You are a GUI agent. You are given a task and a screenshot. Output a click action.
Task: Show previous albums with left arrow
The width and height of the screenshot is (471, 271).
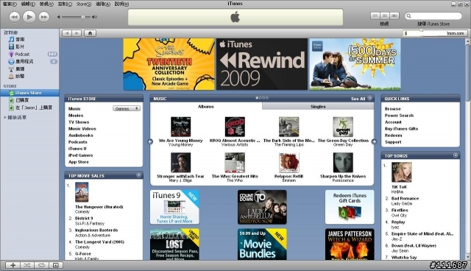click(150, 141)
